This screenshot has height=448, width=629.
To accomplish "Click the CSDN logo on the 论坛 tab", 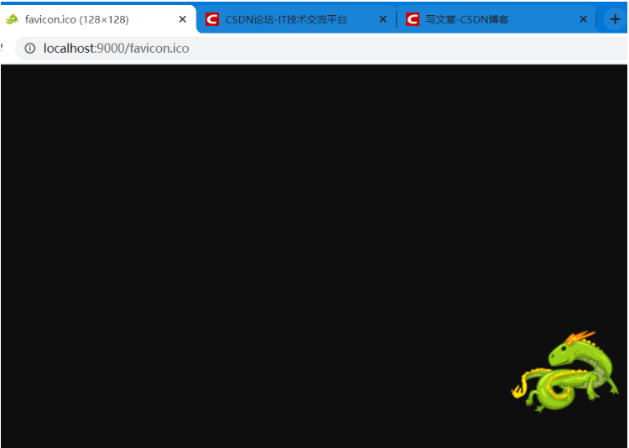I will point(212,19).
